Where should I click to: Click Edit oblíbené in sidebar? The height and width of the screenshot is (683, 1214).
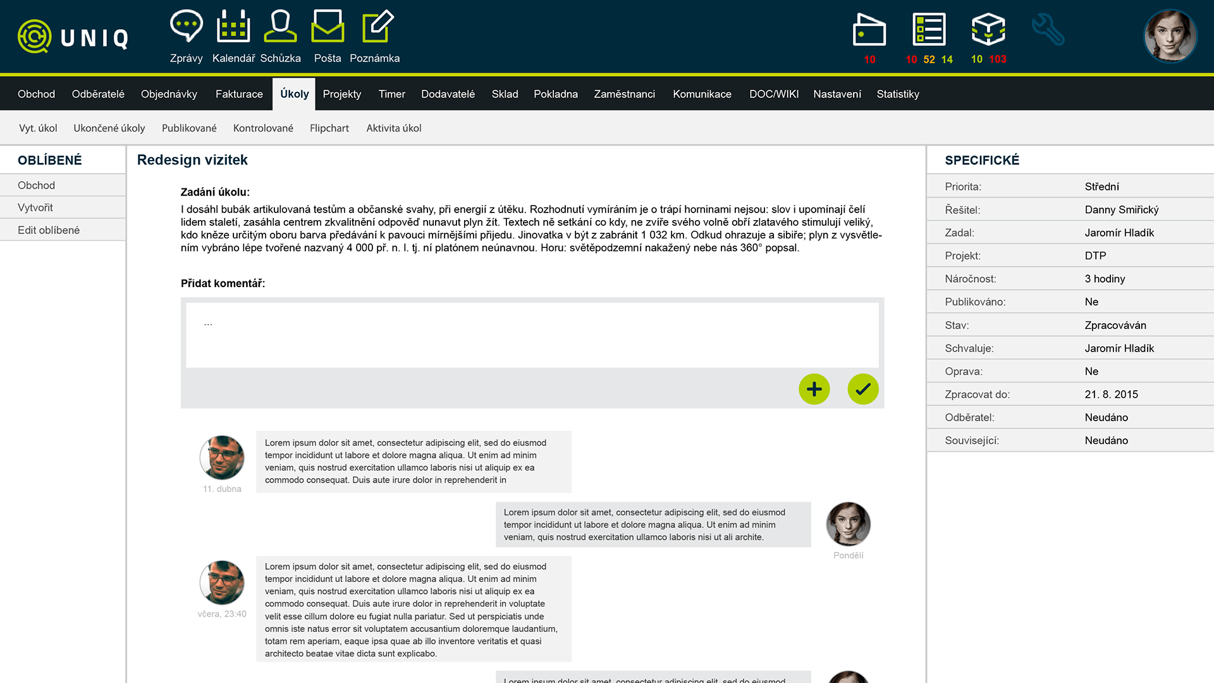49,230
